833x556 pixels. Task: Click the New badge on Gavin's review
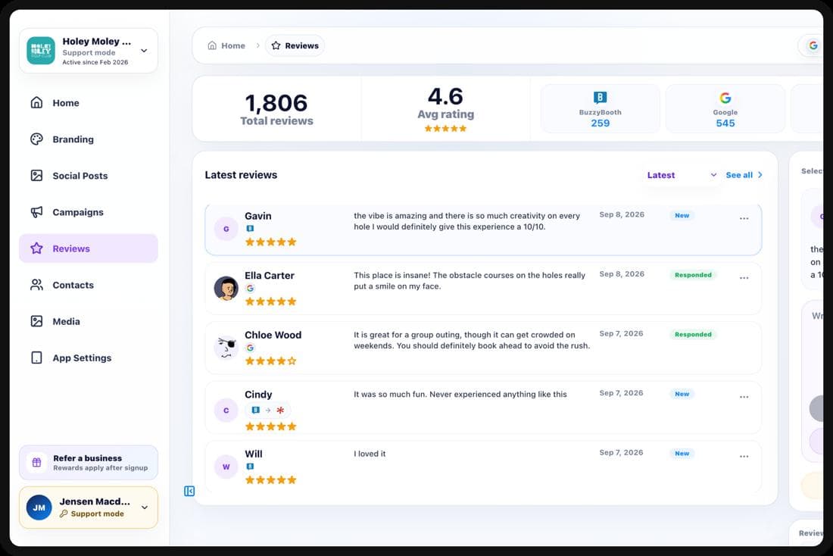[682, 215]
